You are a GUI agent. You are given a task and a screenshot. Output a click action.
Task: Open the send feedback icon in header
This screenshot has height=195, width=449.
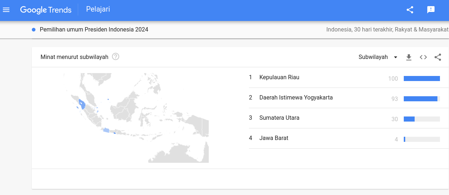tap(431, 10)
